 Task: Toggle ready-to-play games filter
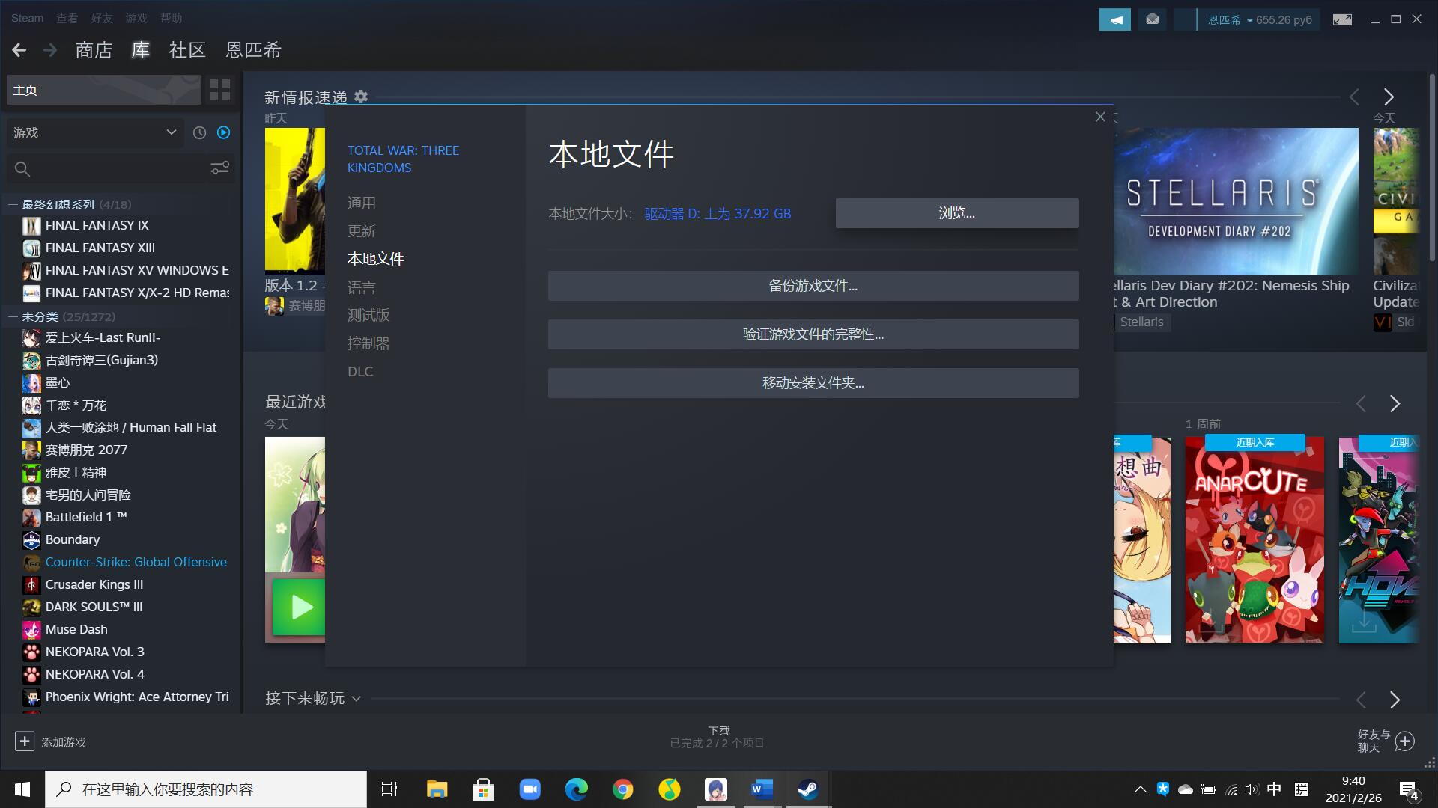pyautogui.click(x=223, y=132)
